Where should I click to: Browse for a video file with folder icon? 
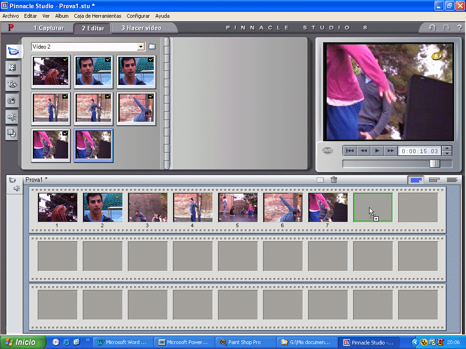point(152,46)
